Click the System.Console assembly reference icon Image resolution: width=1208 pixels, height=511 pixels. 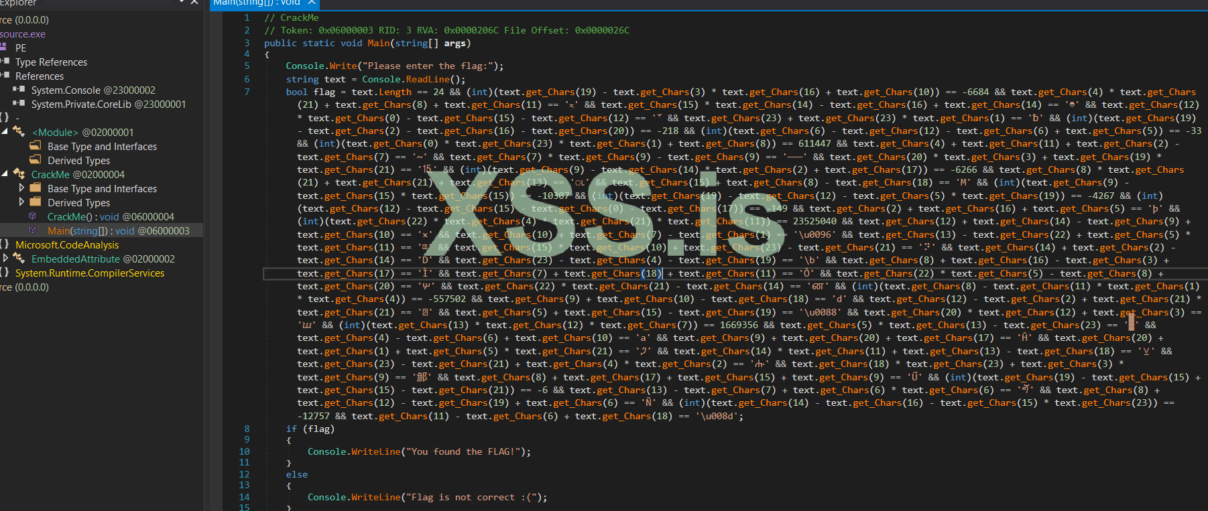[19, 90]
